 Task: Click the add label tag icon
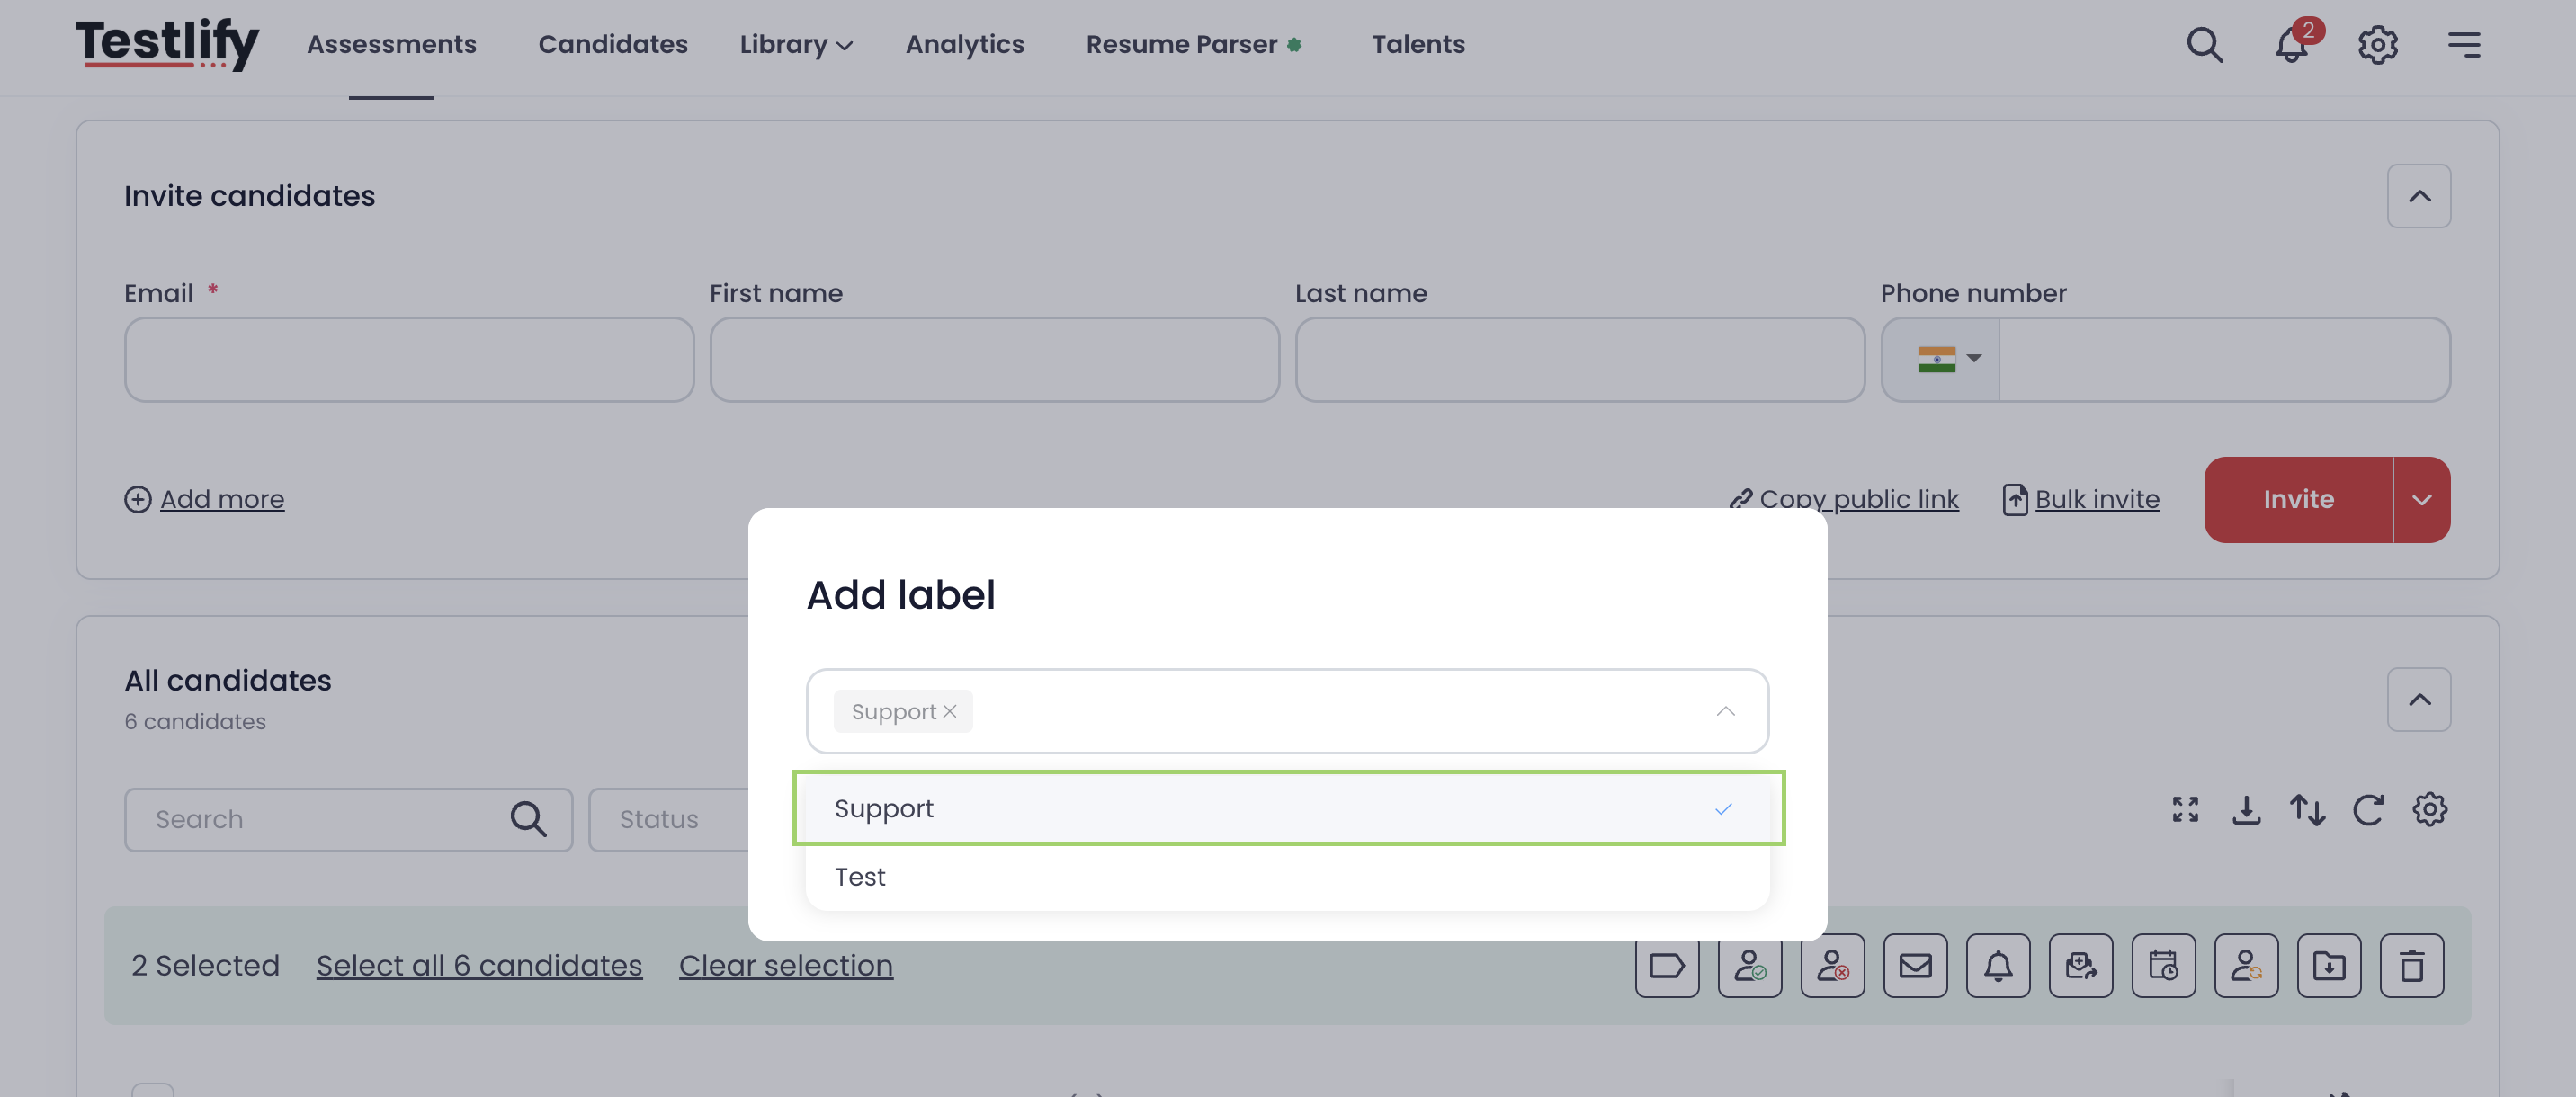pyautogui.click(x=1666, y=965)
